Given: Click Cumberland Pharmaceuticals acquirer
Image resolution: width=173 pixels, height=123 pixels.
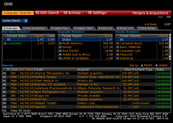Looking at the screenshot, I should (98, 107).
